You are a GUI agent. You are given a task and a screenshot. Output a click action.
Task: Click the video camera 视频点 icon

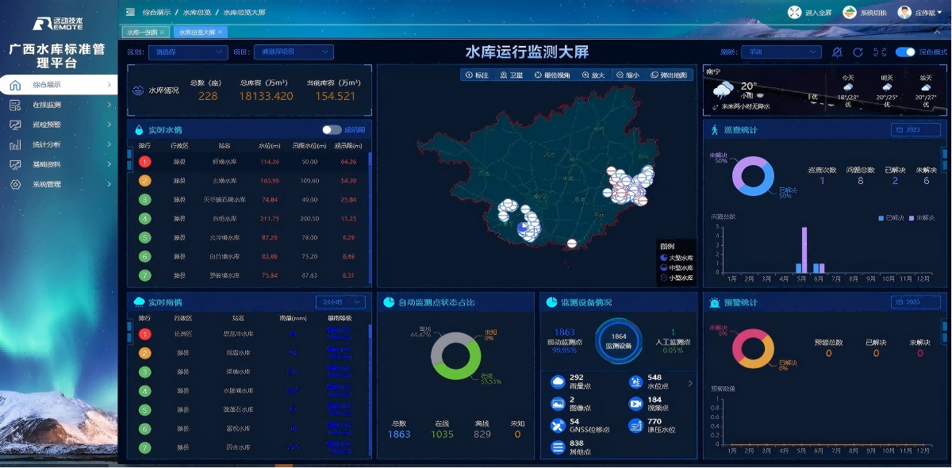635,403
